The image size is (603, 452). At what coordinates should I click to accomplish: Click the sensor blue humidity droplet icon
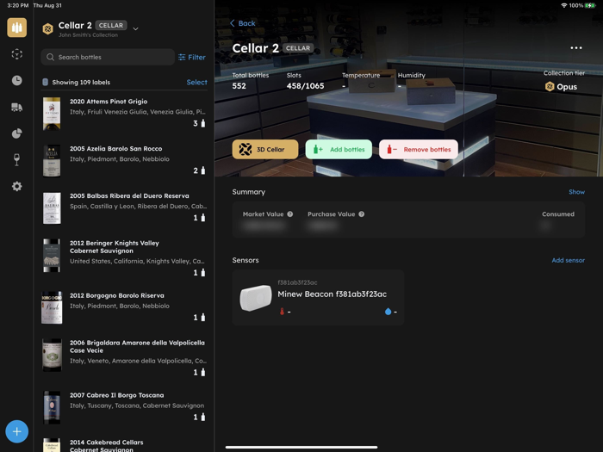tap(388, 312)
